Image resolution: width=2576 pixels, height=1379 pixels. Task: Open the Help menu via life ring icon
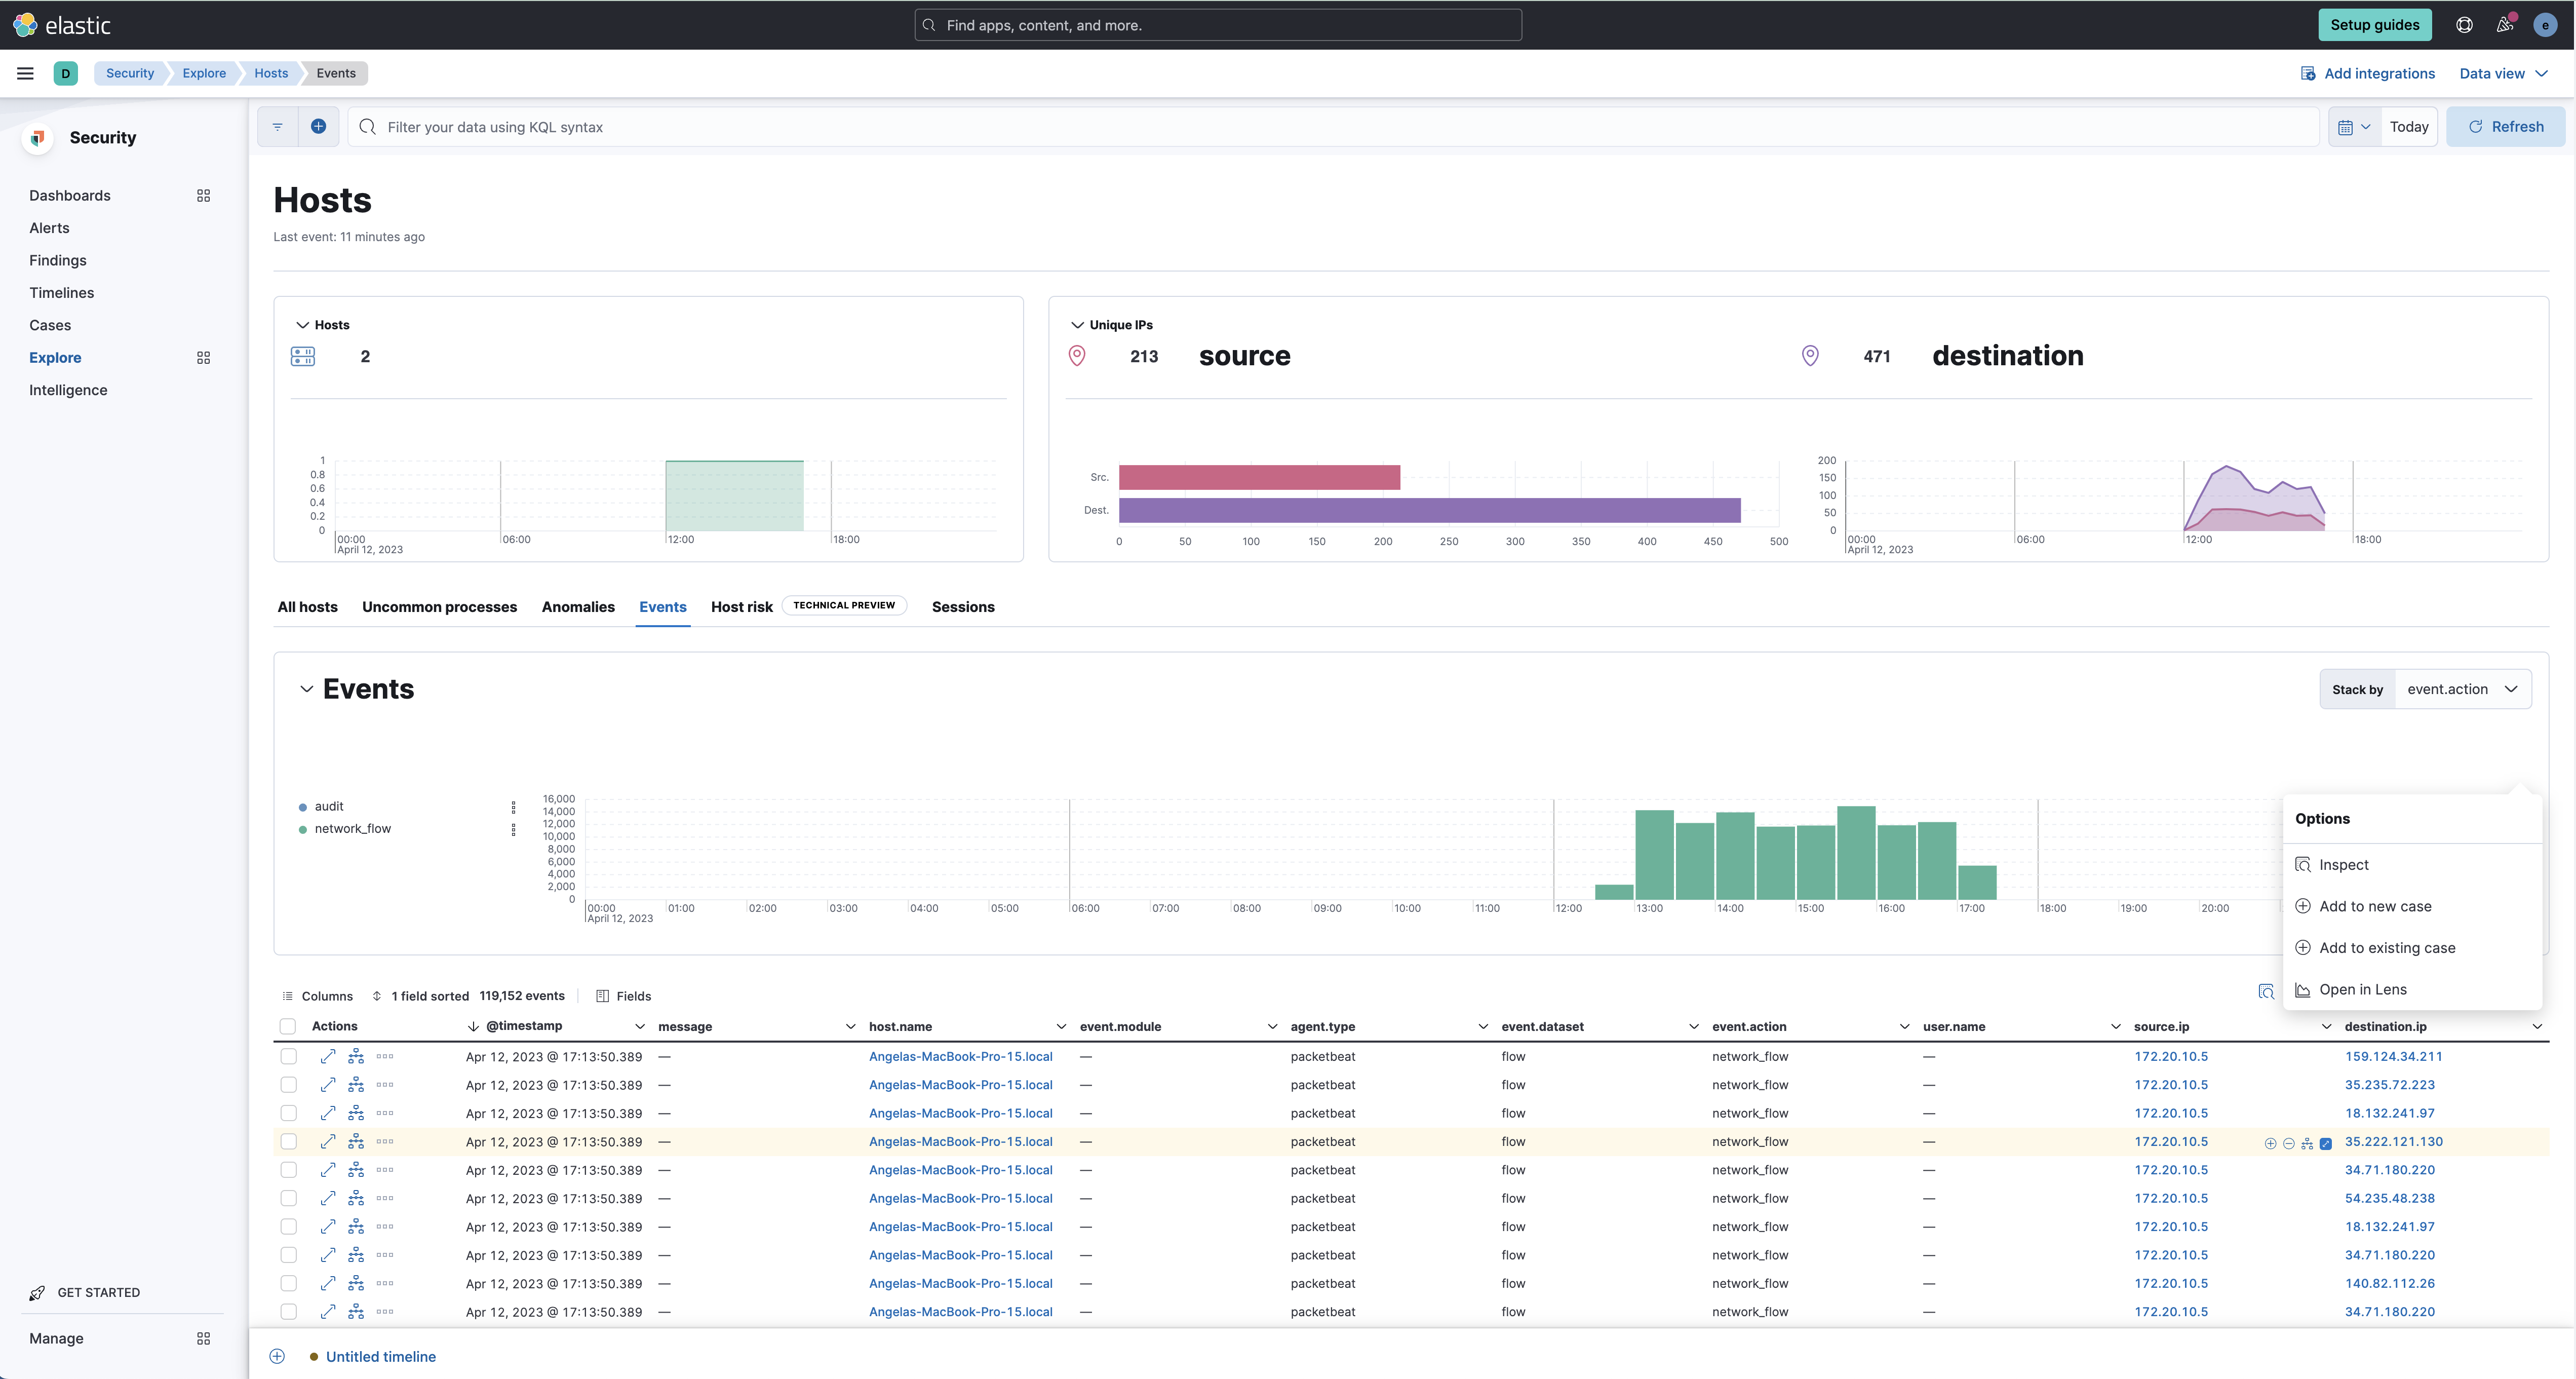coord(2464,24)
